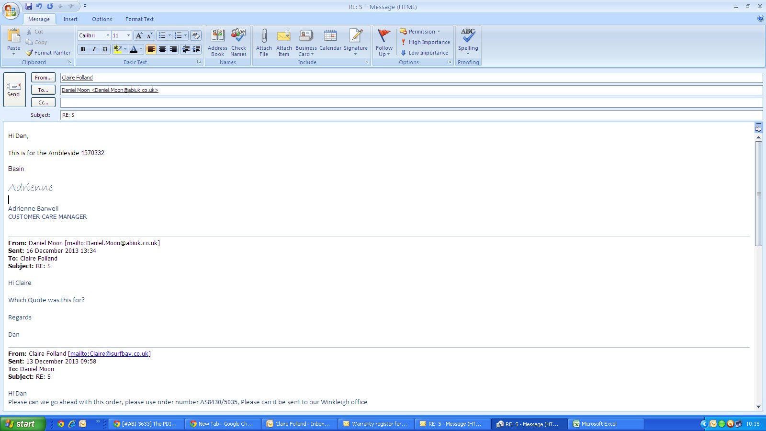766x431 pixels.
Task: Run the Spelling check
Action: pyautogui.click(x=468, y=36)
